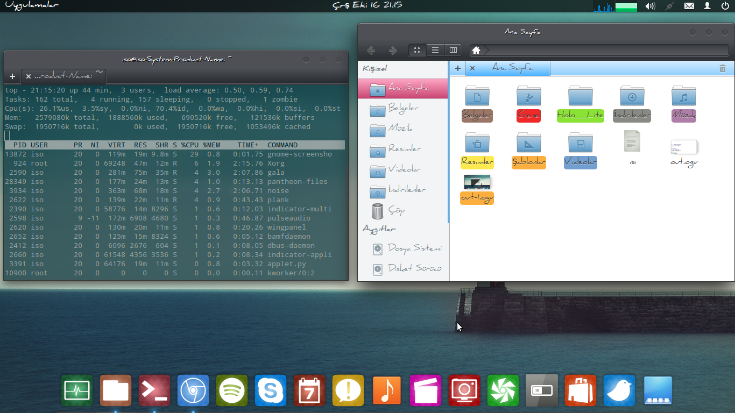Open the sound volume indicator
This screenshot has height=413, width=735.
point(651,6)
